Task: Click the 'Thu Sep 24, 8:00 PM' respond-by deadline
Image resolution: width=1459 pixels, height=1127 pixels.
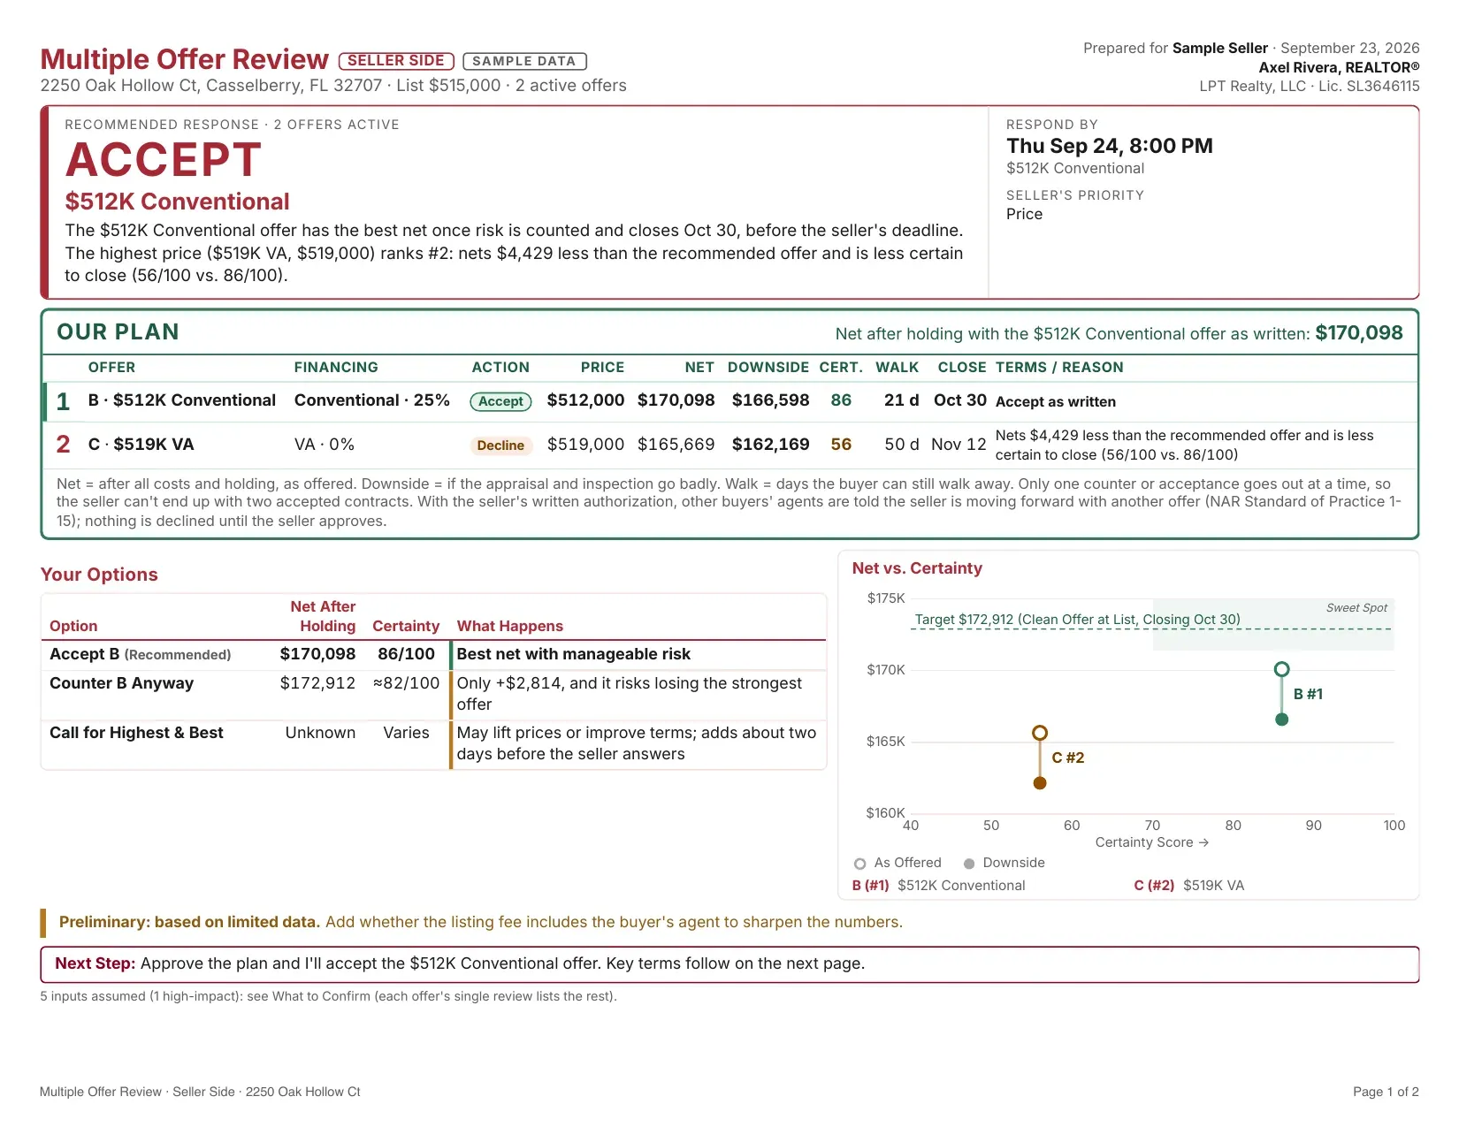Action: 1110,146
